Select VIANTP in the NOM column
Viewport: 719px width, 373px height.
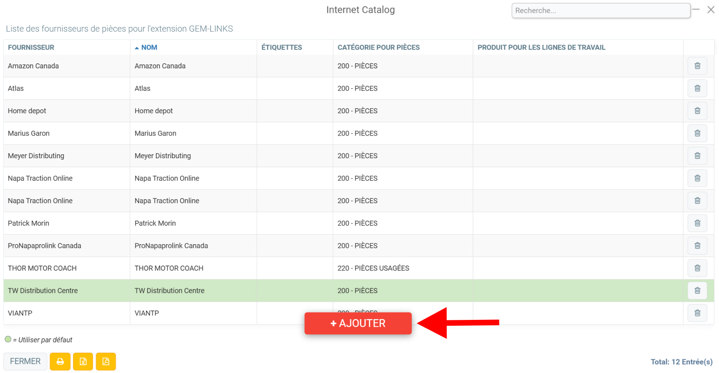(147, 313)
